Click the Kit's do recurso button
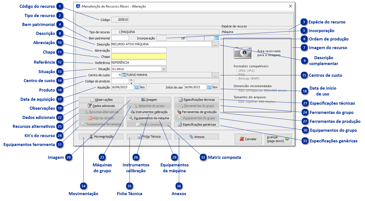365x201 pixels. point(101,118)
